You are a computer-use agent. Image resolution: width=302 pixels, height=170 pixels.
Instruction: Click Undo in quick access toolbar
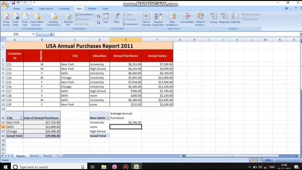tap(18, 3)
